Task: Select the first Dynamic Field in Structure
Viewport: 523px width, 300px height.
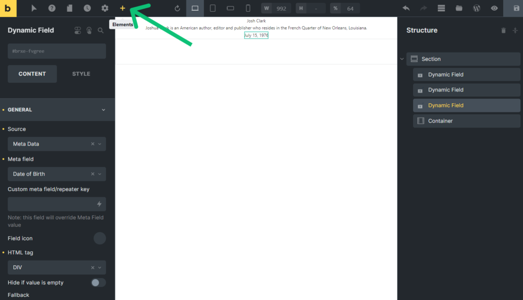Action: click(466, 75)
